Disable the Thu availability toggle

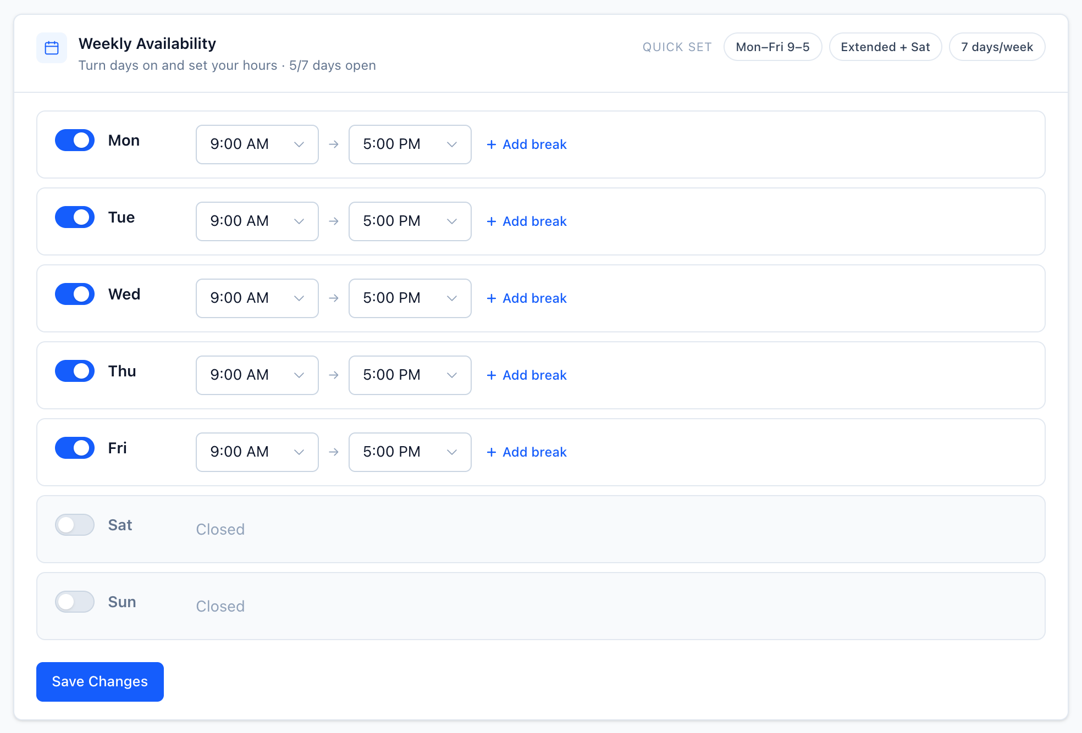tap(75, 371)
